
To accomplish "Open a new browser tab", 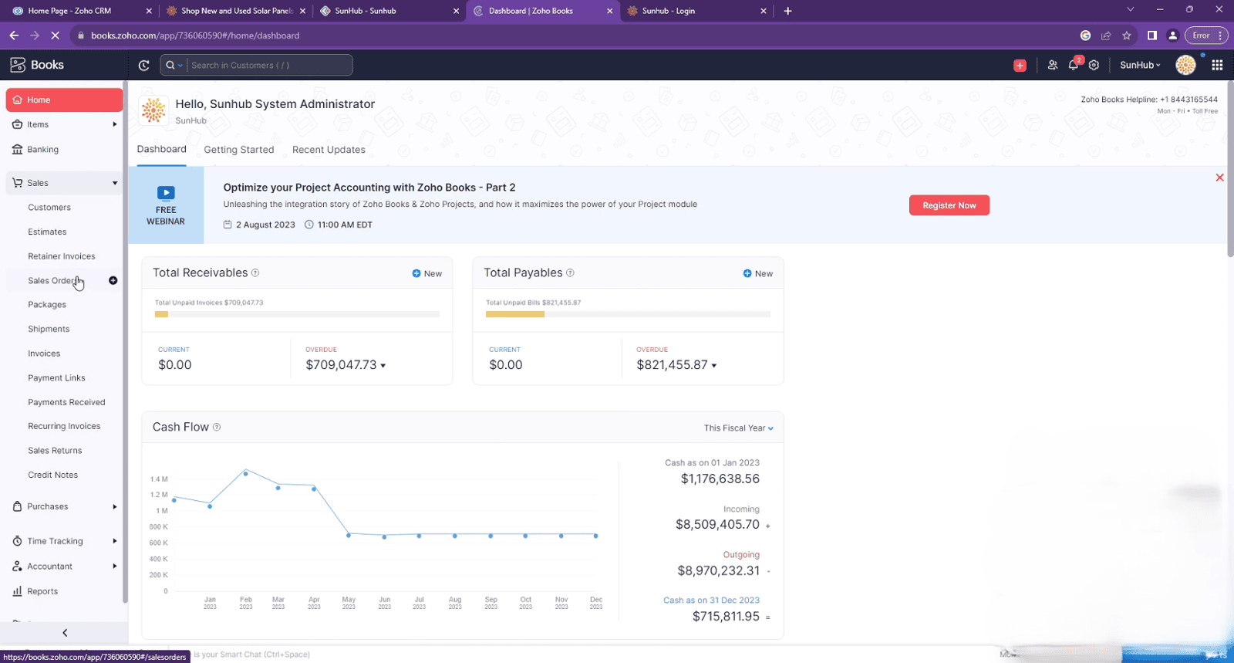I will tap(787, 11).
